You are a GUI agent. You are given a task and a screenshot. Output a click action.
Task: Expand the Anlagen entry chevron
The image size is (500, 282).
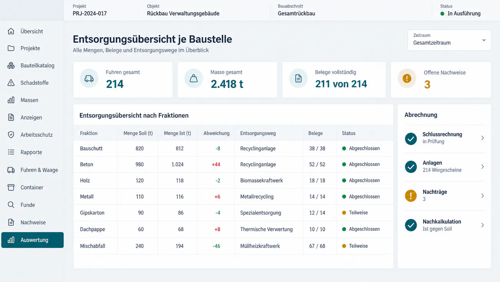[483, 167]
